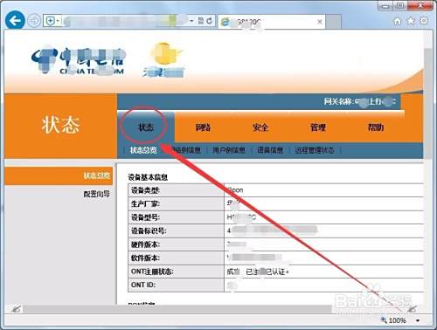Minimize the browser window

(385, 6)
